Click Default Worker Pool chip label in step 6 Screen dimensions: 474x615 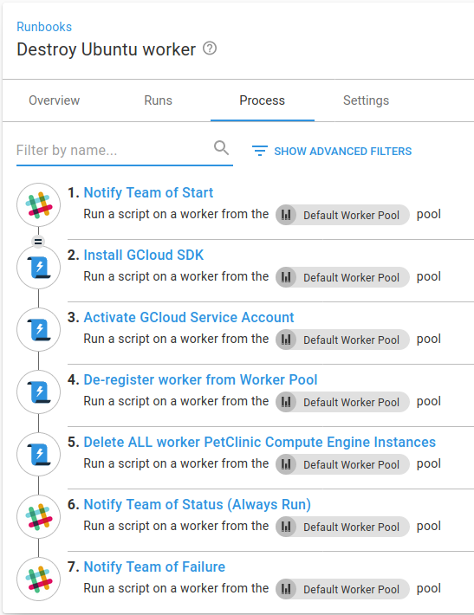point(351,527)
